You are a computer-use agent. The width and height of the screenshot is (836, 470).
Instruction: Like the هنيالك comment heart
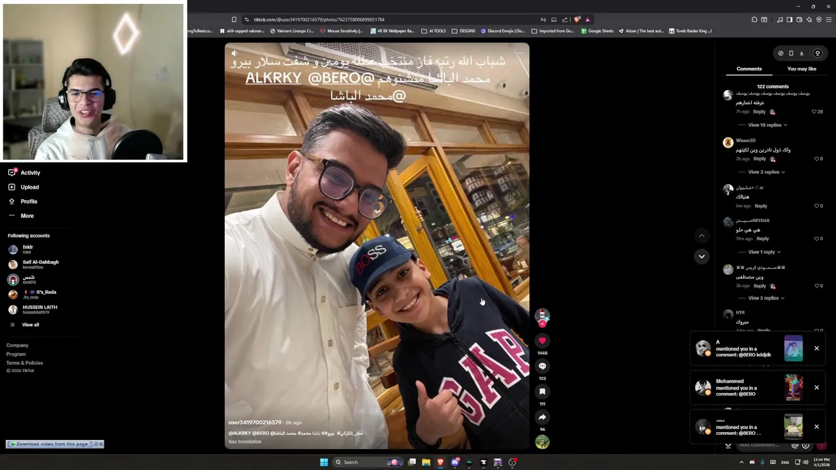point(816,206)
